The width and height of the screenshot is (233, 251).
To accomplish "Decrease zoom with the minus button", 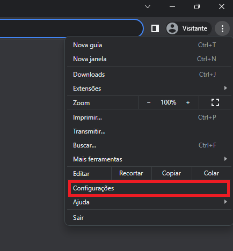I will point(149,102).
